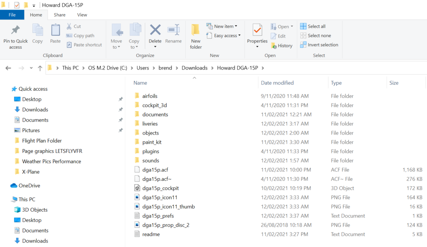Click the Delete X icon

tap(155, 30)
